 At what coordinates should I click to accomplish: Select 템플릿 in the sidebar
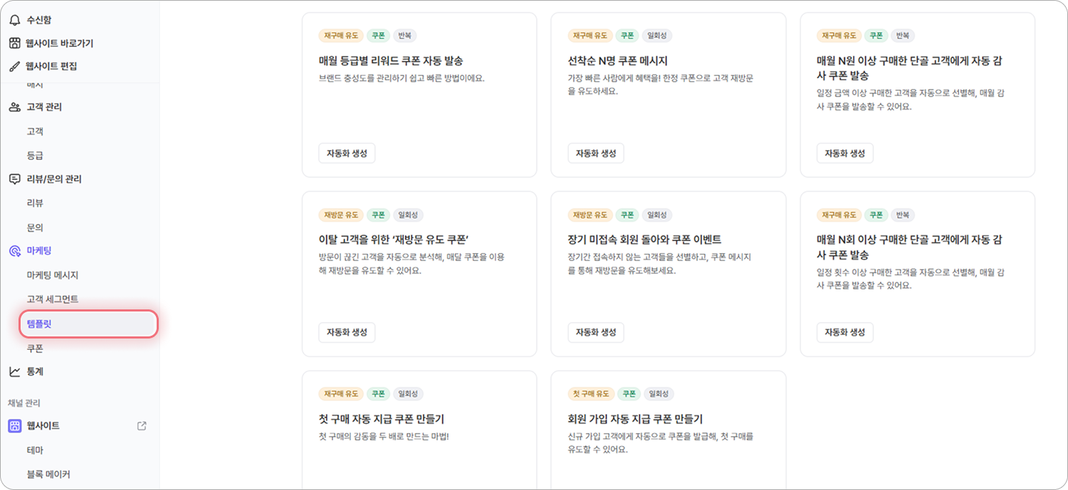88,324
